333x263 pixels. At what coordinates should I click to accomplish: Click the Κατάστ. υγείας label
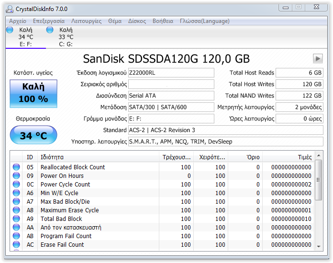click(x=33, y=73)
